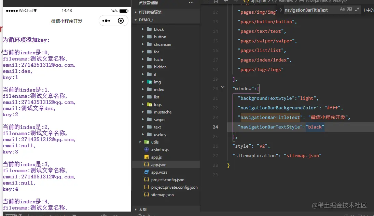This screenshot has width=374, height=216.
Task: Click the for folder icon
Action: click(x=149, y=52)
